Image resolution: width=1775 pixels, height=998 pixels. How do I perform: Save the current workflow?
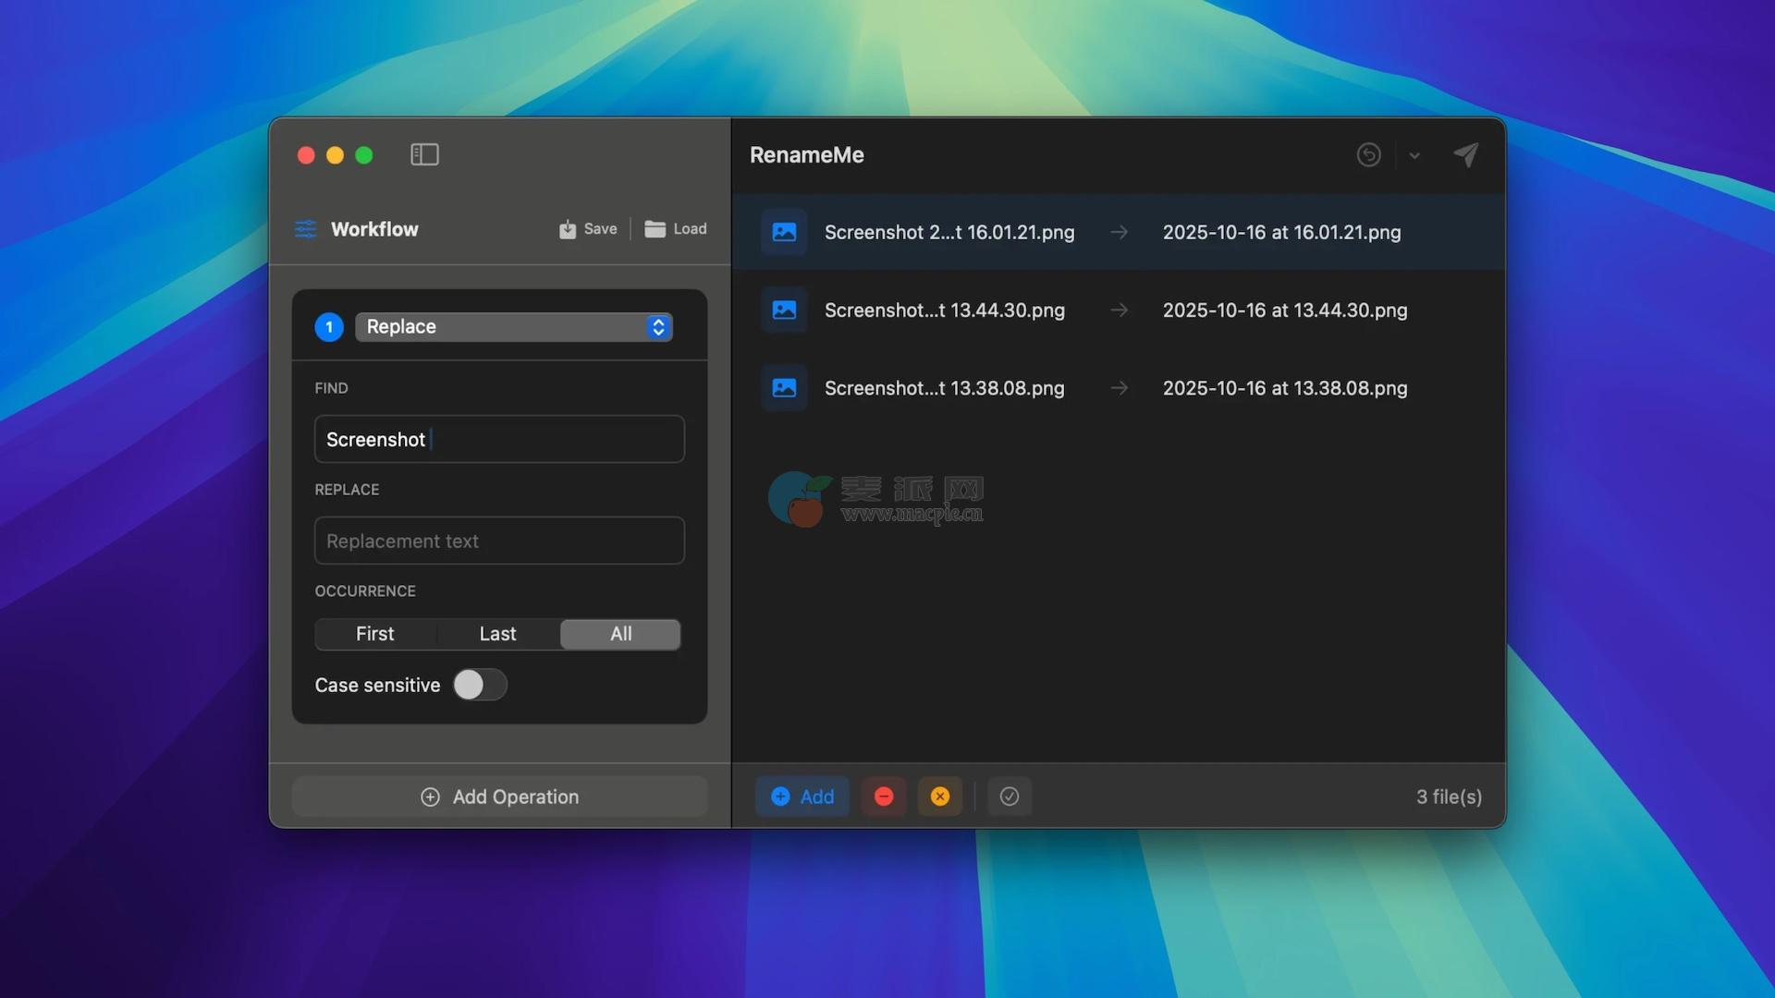pyautogui.click(x=588, y=229)
